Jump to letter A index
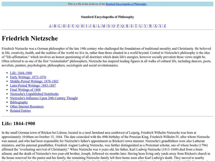 coord(50,26)
